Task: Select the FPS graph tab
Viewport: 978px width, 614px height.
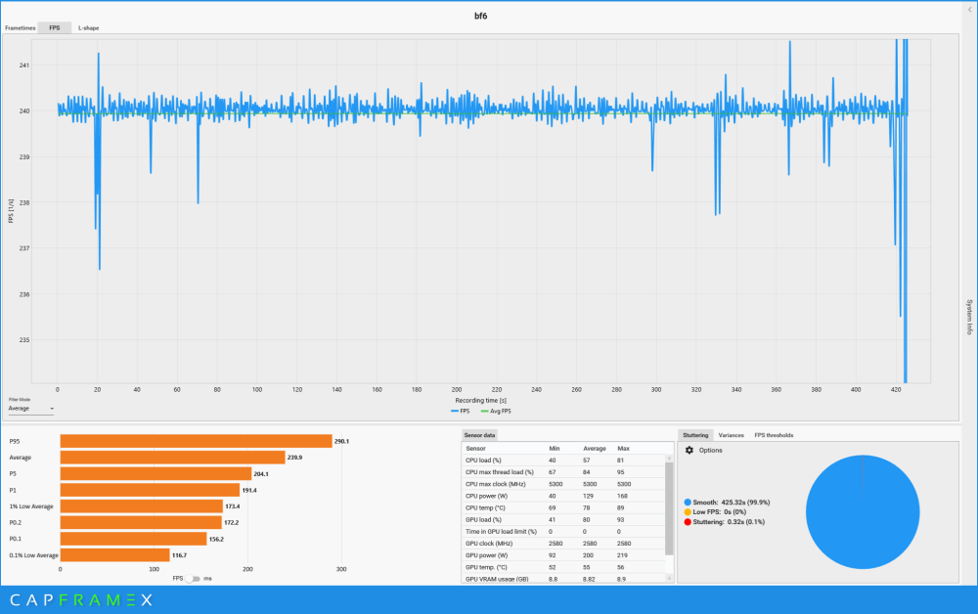Action: click(55, 27)
